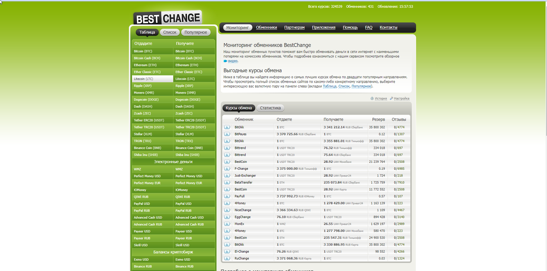Screen dimensions: 547x271
Task: Open info icon in Just-Exchanger row
Action: [x=227, y=175]
